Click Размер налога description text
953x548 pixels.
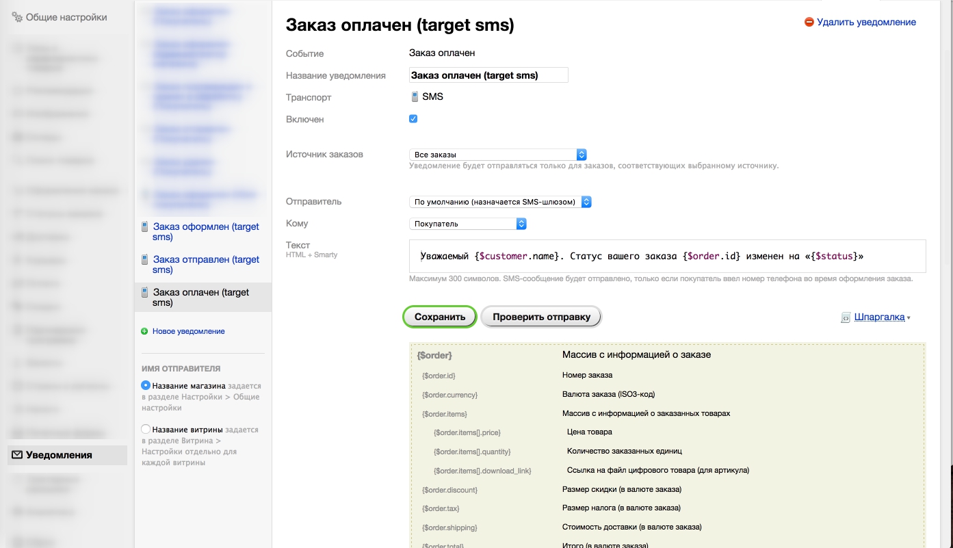pyautogui.click(x=621, y=508)
